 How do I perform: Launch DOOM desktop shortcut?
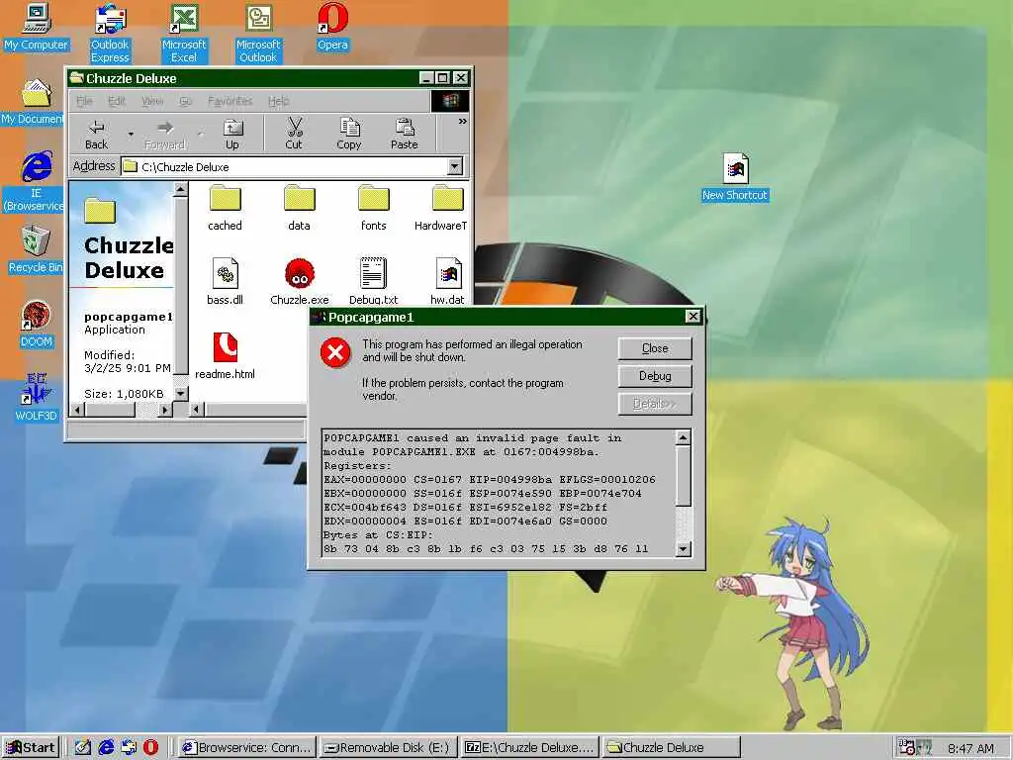(37, 324)
